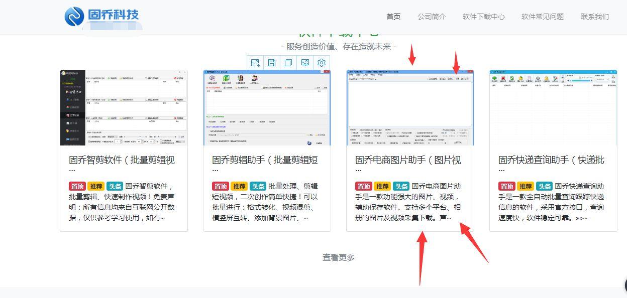Open the 固乔剪辑助手 card title

click(x=265, y=160)
